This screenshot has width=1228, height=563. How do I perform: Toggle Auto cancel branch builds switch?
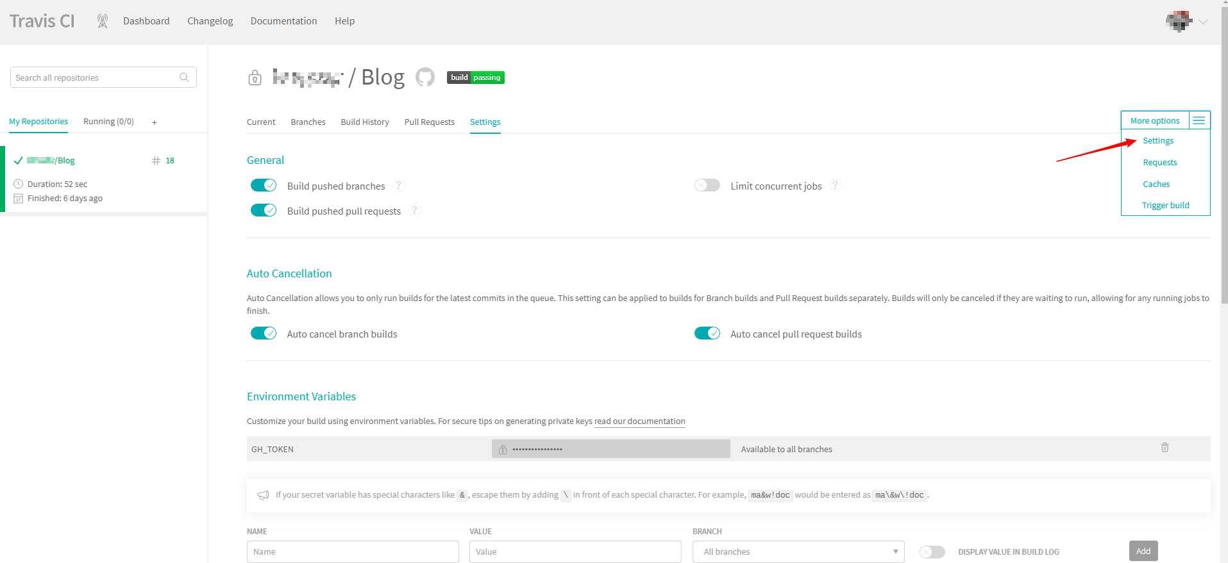tap(264, 333)
